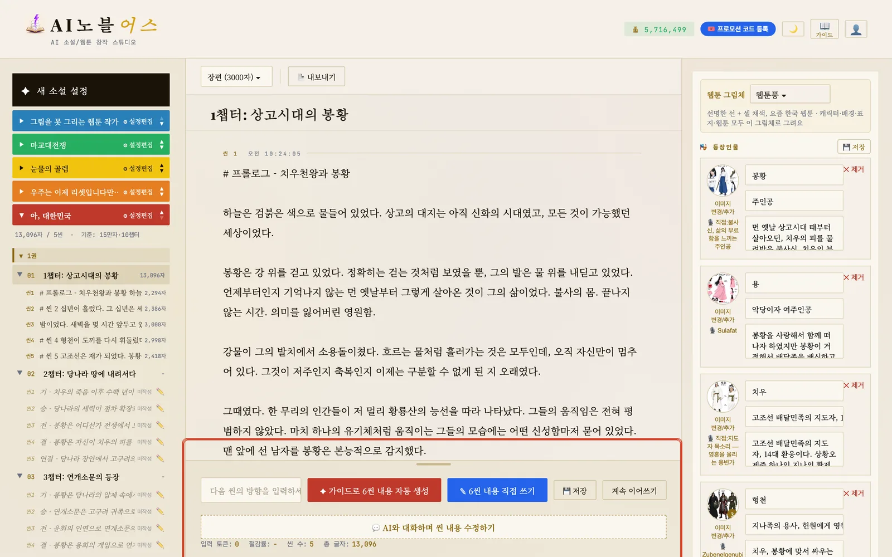Screen dimensions: 892x557
Task: Open 설정편집 for 마교대전쟁
Action: pyautogui.click(x=138, y=145)
